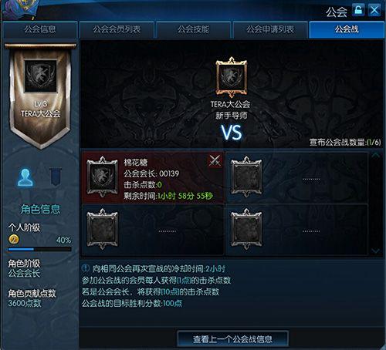This screenshot has width=386, height=350.
Task: Click crossed swords icon on 棉花糖 entry
Action: (215, 160)
